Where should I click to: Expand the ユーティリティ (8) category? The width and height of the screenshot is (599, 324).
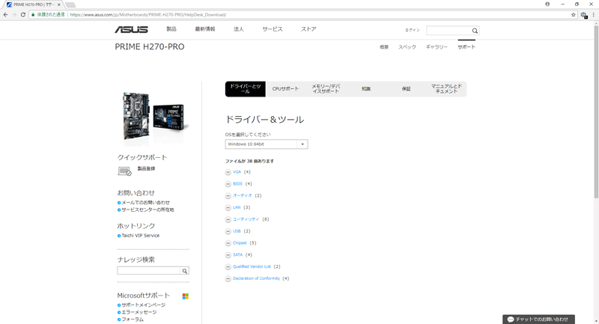tap(228, 219)
